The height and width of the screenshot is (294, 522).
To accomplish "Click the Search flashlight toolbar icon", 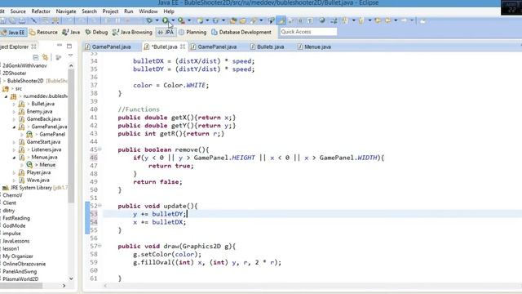I will coord(254,20).
